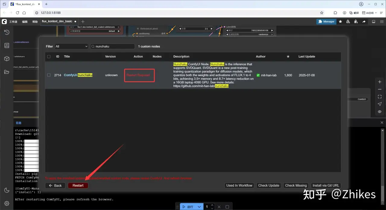Open browser downloads icon
The image size is (386, 210).
344,13
